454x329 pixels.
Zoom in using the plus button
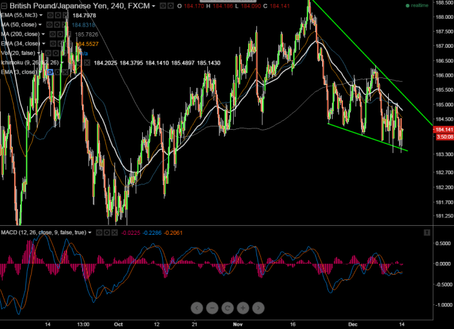(243, 308)
